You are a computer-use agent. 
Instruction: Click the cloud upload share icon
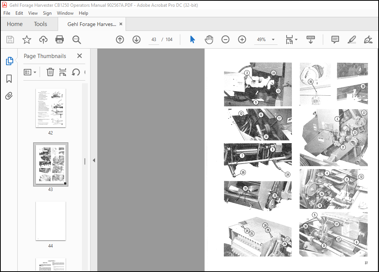[x=43, y=40]
